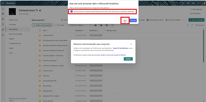Click the Abrir button in the OneDrive prompt
206x102 pixels.
pyautogui.click(x=125, y=20)
